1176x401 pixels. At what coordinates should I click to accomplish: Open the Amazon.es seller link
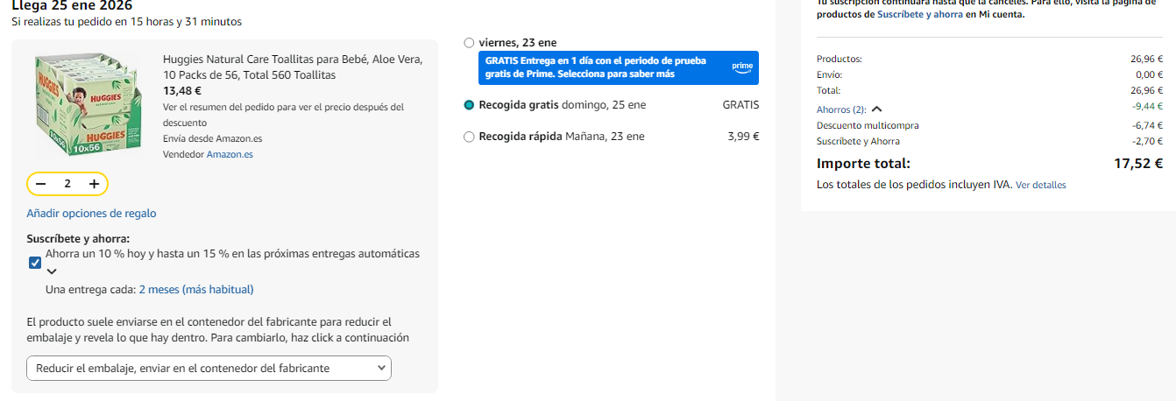point(230,155)
